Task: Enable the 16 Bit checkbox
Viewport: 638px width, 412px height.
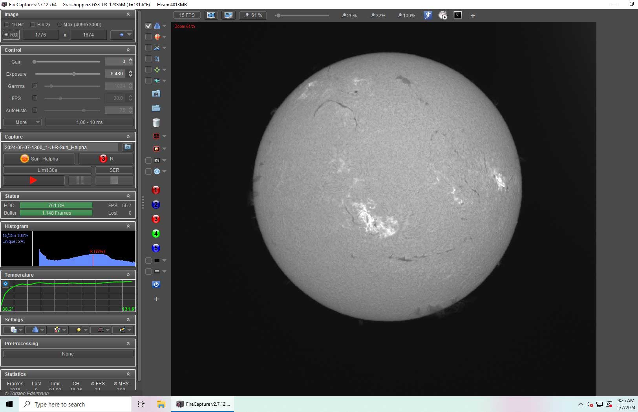Action: (7, 25)
